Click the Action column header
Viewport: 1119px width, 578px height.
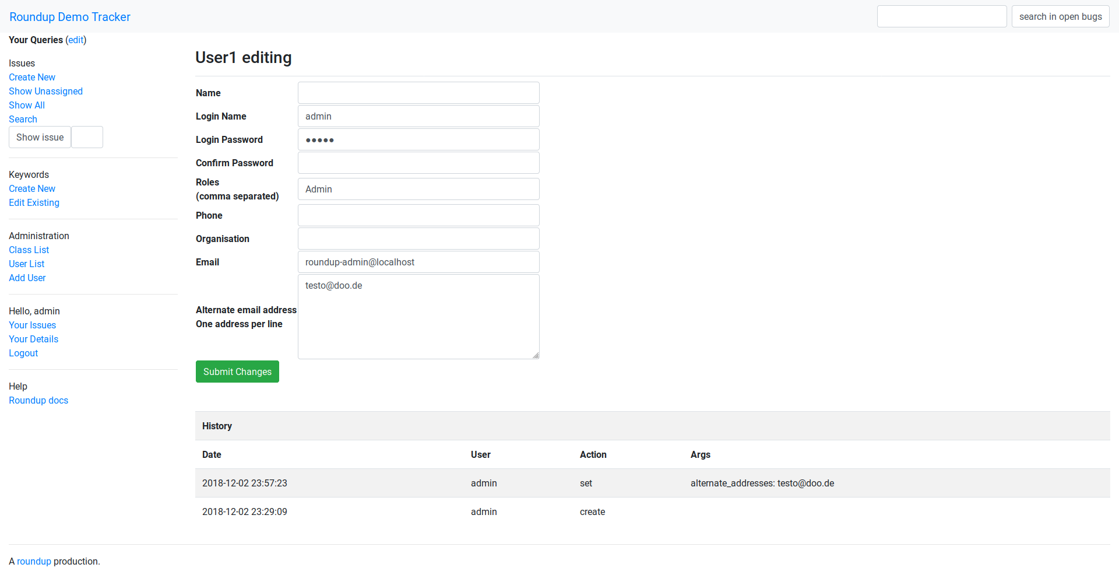coord(593,454)
